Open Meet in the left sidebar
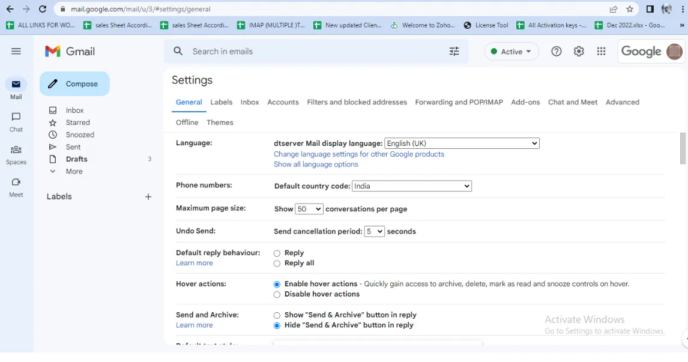688x362 pixels. coord(16,187)
